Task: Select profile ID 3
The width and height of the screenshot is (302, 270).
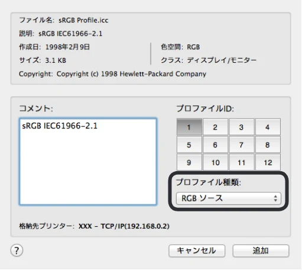Action: (x=241, y=127)
